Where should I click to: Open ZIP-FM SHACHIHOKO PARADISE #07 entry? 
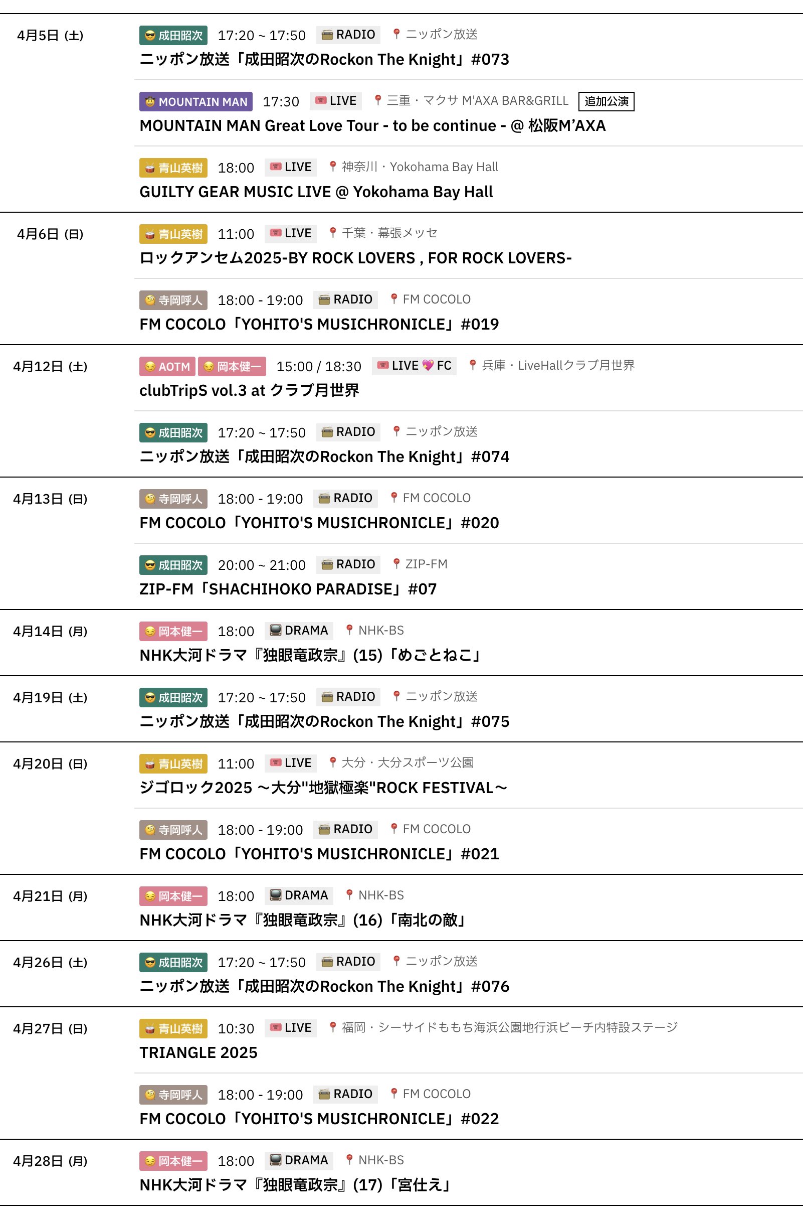pyautogui.click(x=288, y=589)
